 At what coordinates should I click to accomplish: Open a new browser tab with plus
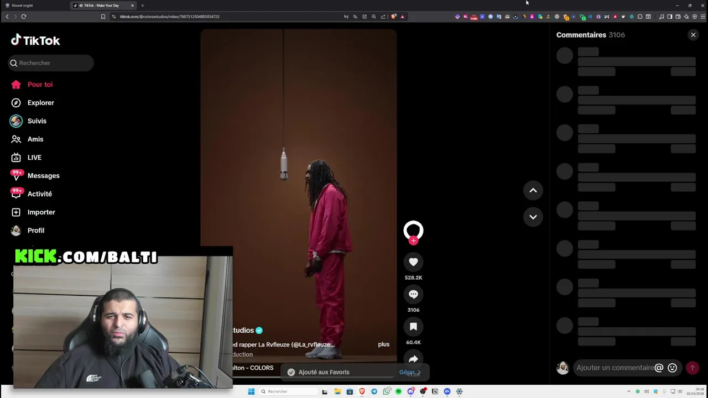pyautogui.click(x=143, y=6)
